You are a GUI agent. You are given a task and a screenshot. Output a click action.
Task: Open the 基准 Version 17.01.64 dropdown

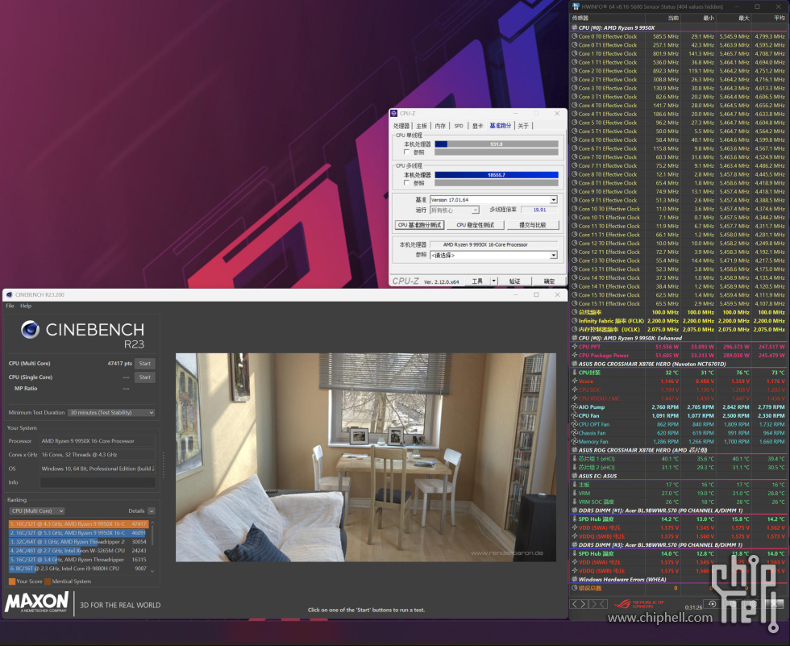[x=553, y=200]
